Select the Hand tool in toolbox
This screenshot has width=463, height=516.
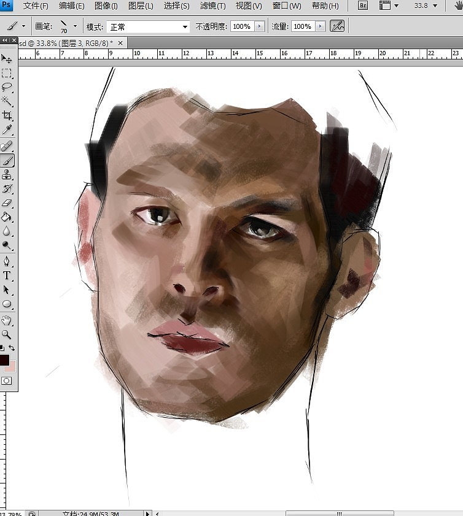7,320
